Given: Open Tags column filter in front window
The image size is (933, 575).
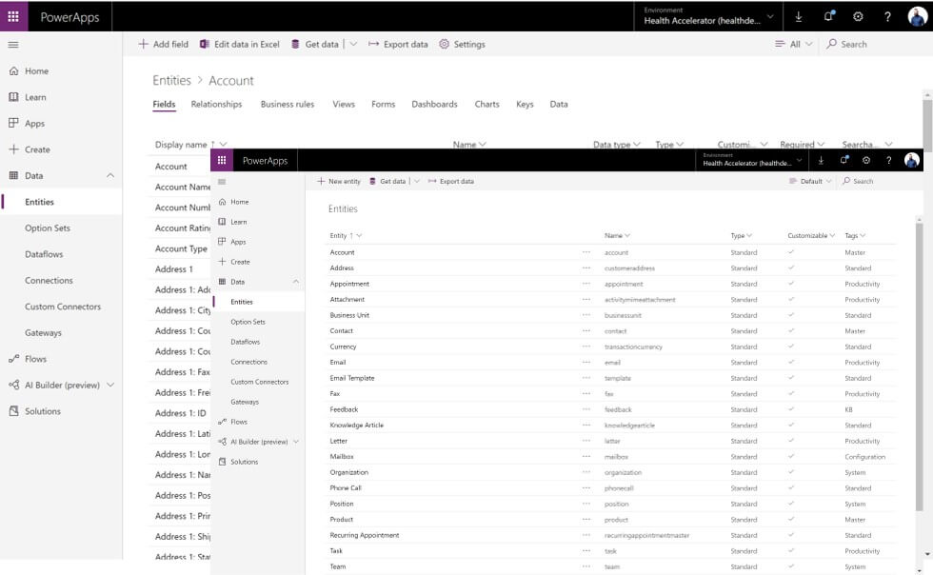Looking at the screenshot, I should (x=855, y=236).
